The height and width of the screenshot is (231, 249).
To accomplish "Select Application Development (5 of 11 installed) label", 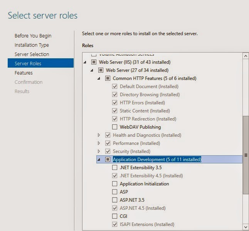I will pyautogui.click(x=157, y=160).
